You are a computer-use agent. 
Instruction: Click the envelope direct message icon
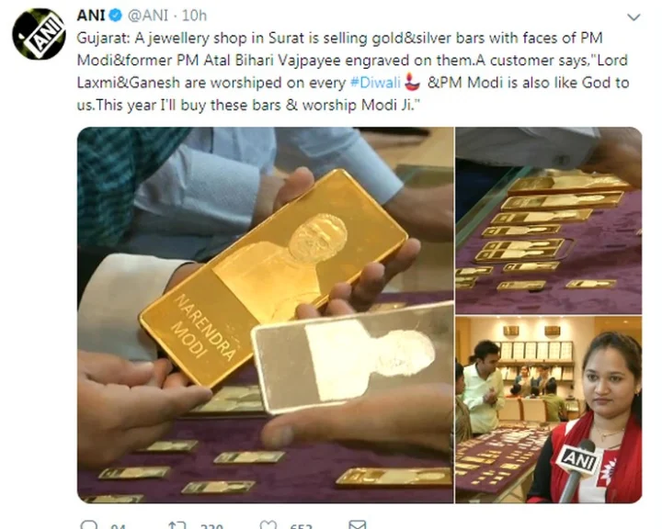click(x=357, y=525)
